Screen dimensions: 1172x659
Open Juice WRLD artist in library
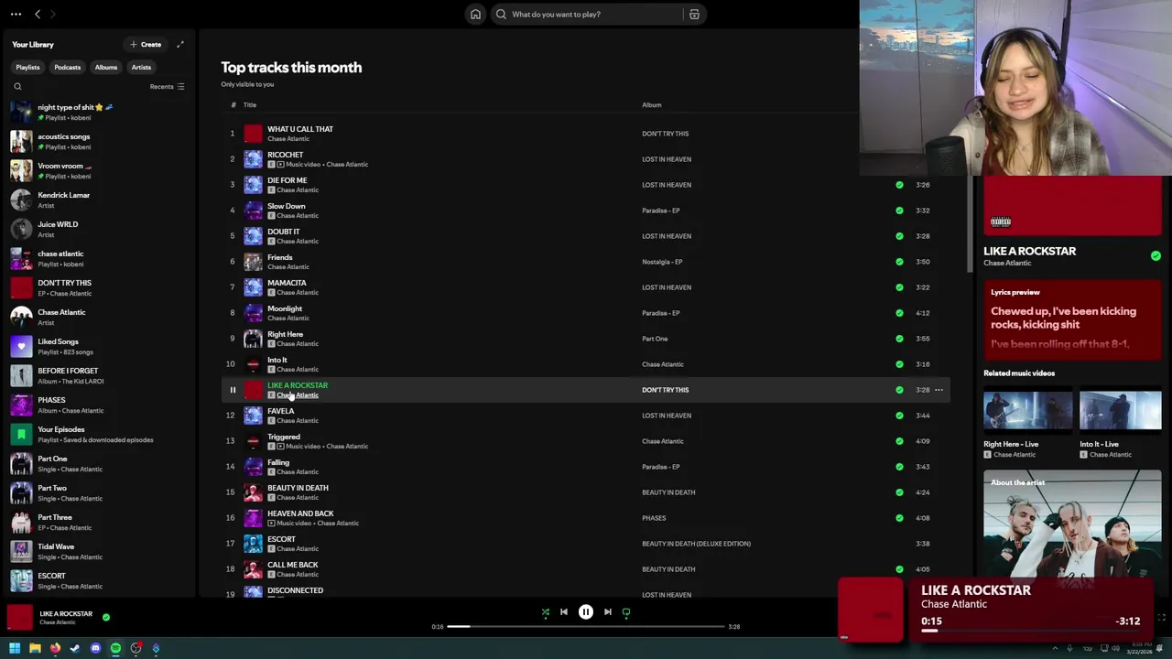(98, 230)
